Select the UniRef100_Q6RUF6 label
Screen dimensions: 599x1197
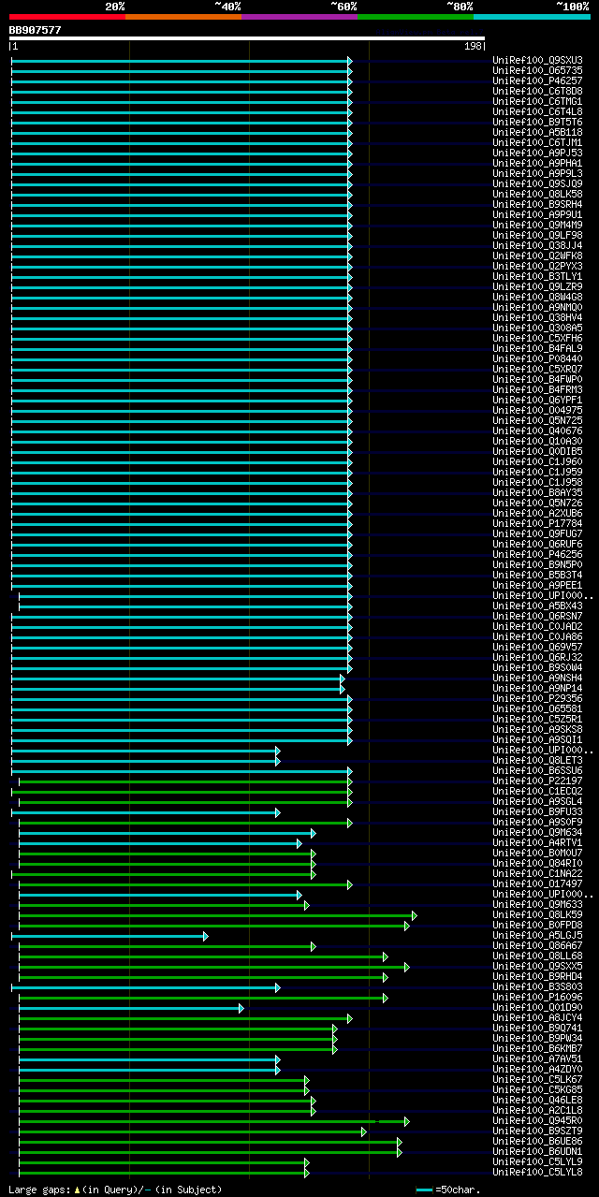(x=537, y=544)
